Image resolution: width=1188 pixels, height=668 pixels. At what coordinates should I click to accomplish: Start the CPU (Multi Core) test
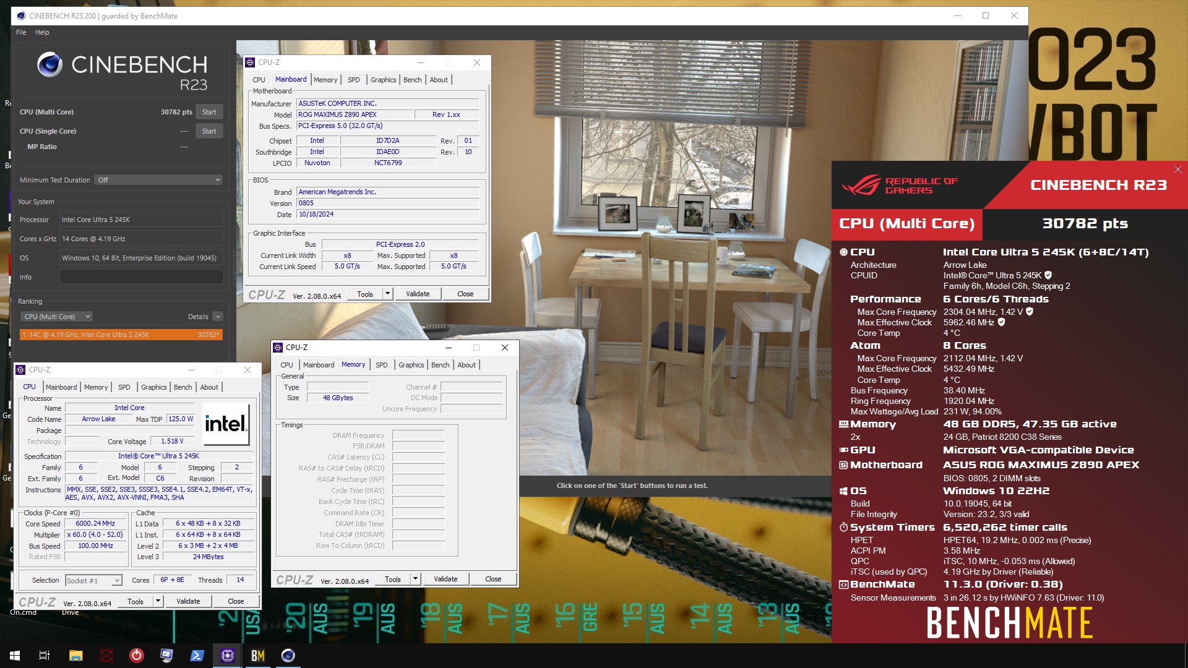[209, 112]
